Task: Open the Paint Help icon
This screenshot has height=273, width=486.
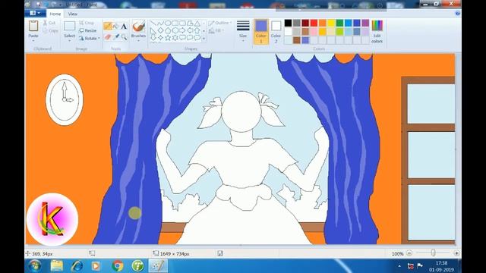Action: click(x=457, y=14)
